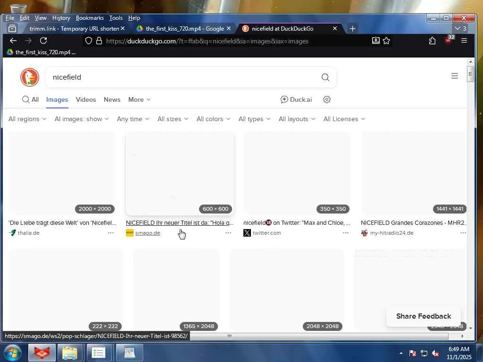
Task: Expand the AI images: show filter
Action: pos(82,119)
